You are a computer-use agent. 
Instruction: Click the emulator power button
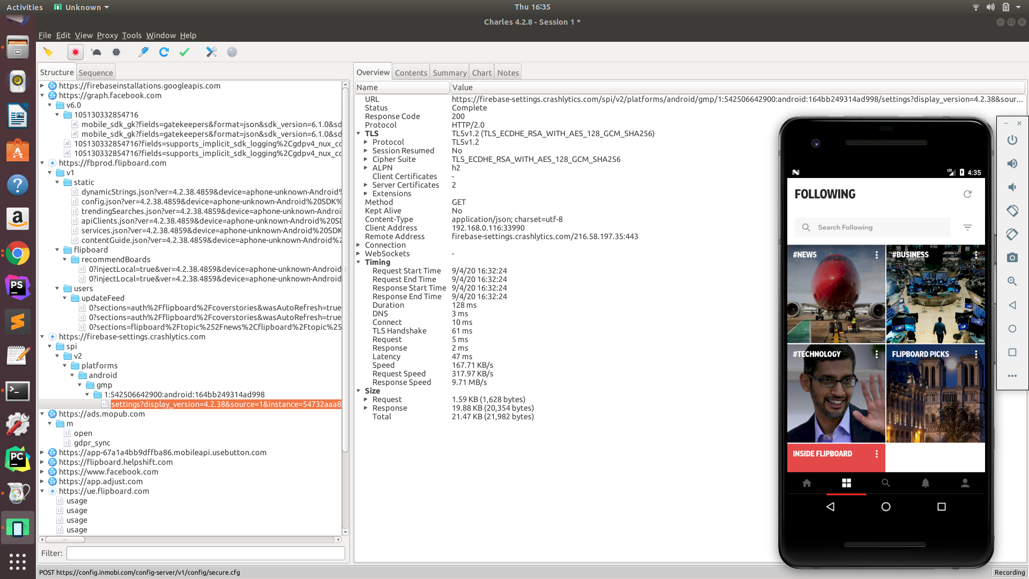1012,140
